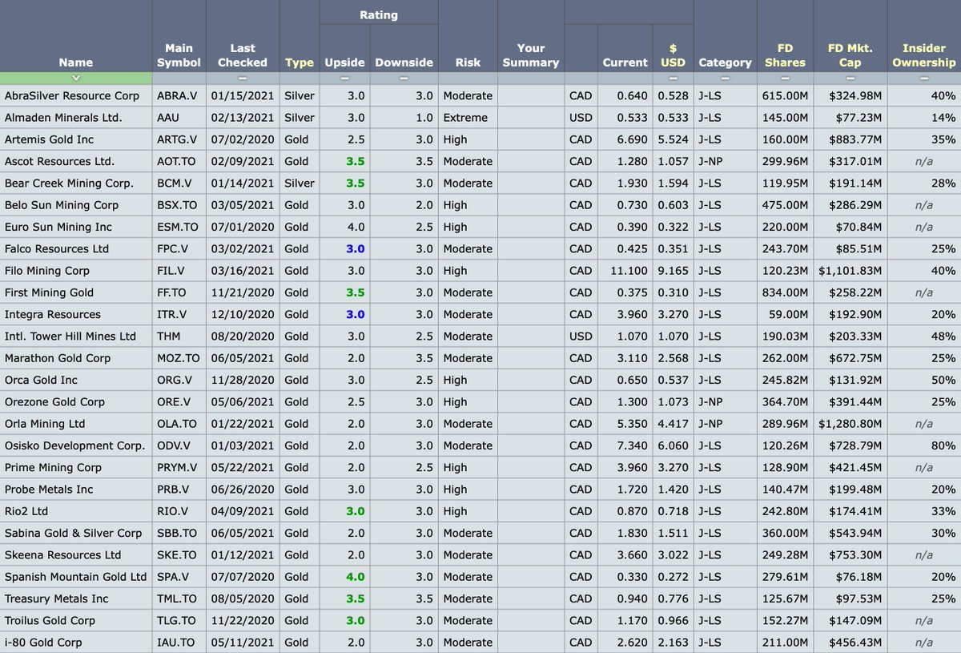Click Extreme risk in Almaden Minerals row

coord(465,118)
